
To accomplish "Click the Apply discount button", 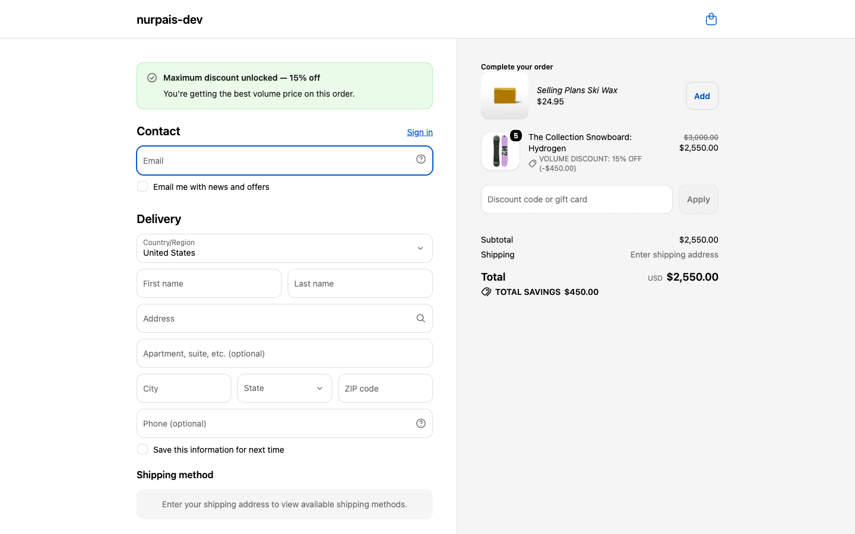I will 698,199.
